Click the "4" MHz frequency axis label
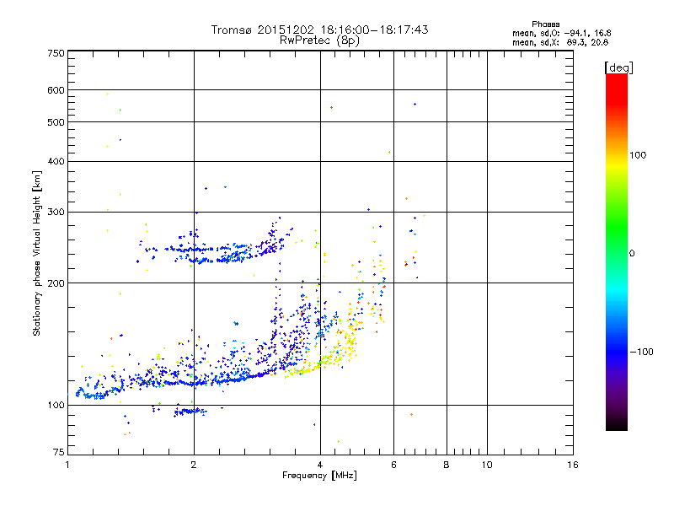The width and height of the screenshot is (674, 506). click(320, 465)
